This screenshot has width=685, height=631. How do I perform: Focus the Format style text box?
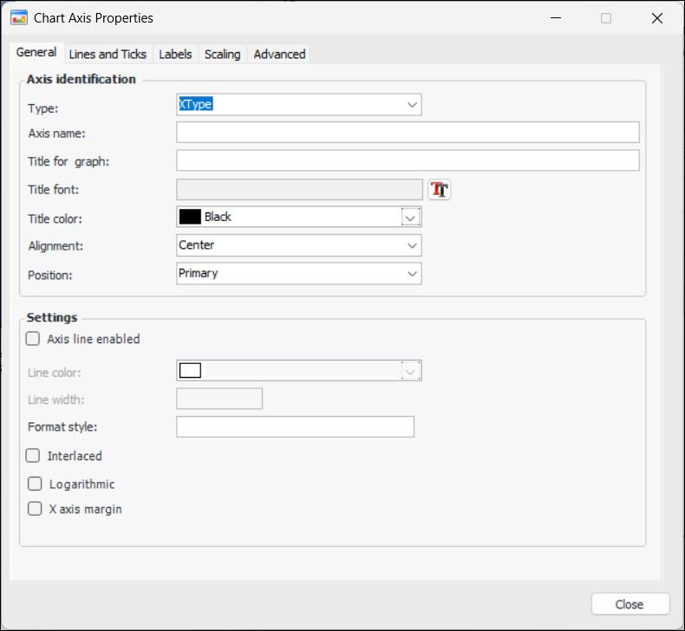coord(295,427)
